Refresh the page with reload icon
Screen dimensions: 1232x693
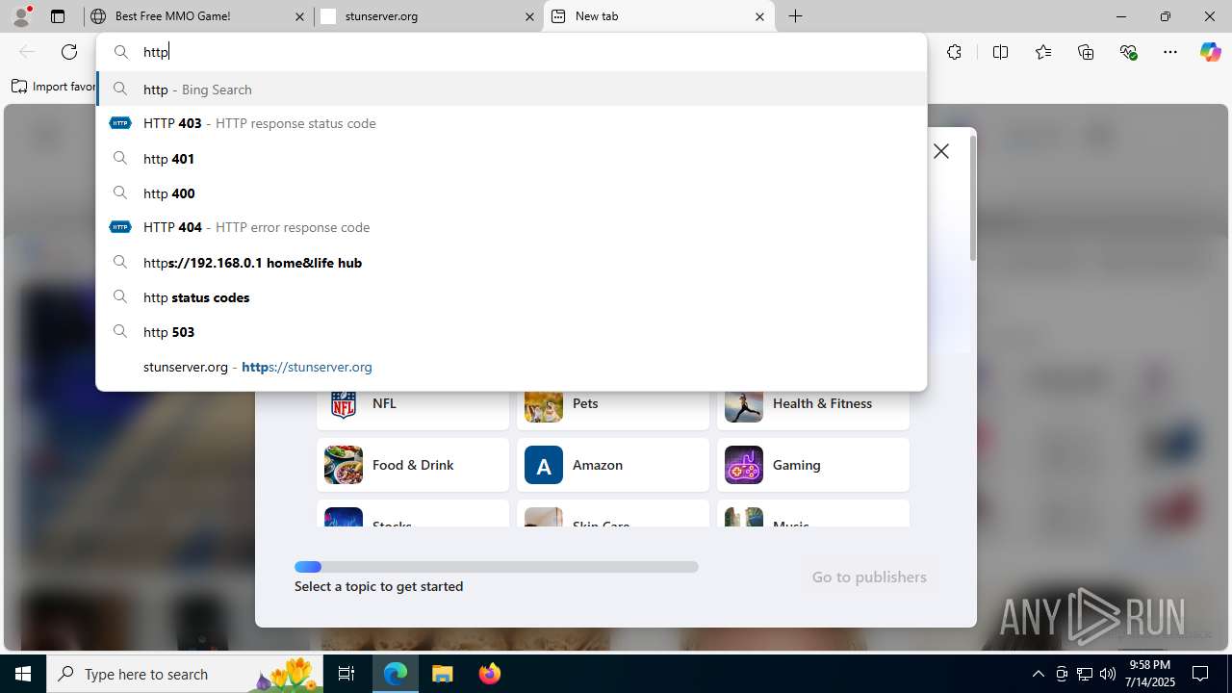coord(69,52)
